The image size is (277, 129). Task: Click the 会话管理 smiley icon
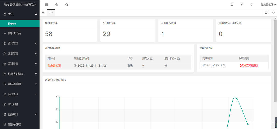click(5, 94)
